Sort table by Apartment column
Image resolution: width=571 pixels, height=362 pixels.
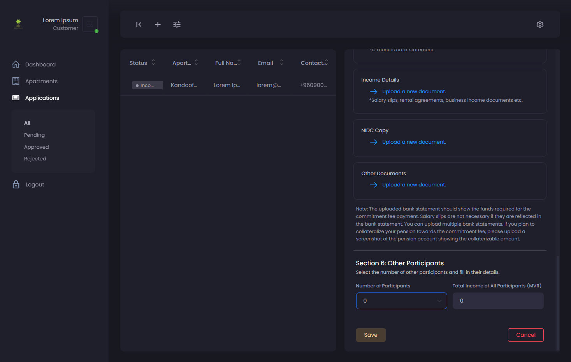tap(196, 63)
